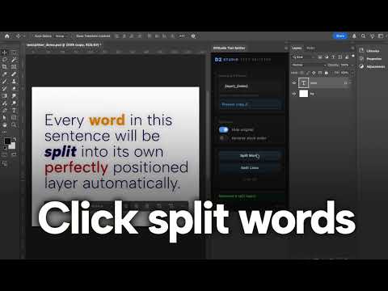Open the Layers panel menu
This screenshot has height=291, width=388.
click(352, 48)
